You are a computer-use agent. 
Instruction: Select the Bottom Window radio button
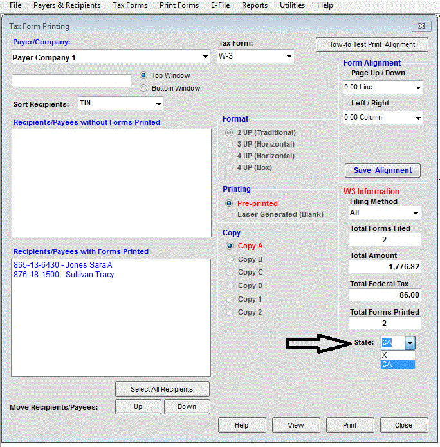(143, 88)
